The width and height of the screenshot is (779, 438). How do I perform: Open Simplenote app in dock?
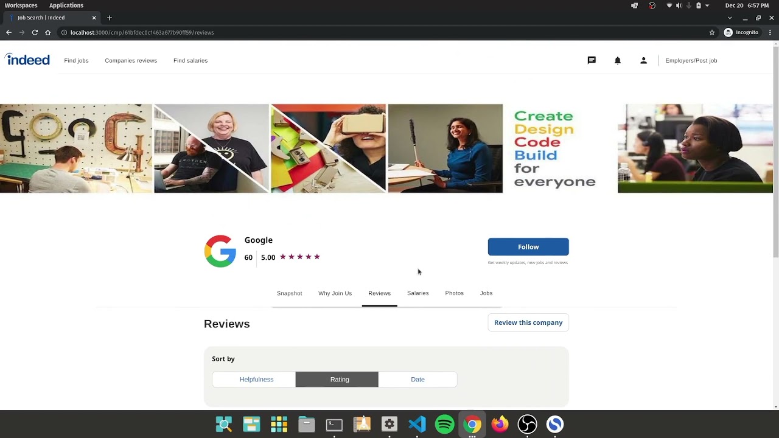[555, 424]
